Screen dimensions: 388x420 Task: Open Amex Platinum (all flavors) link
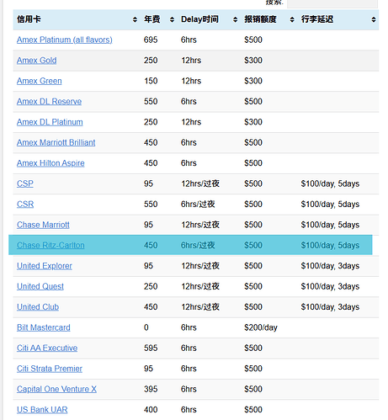pyautogui.click(x=65, y=40)
